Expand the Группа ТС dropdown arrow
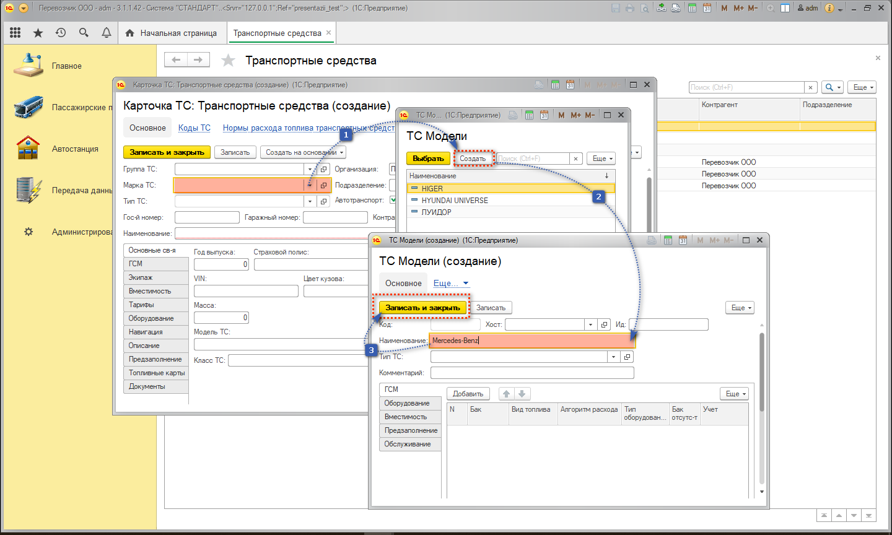 pos(310,169)
